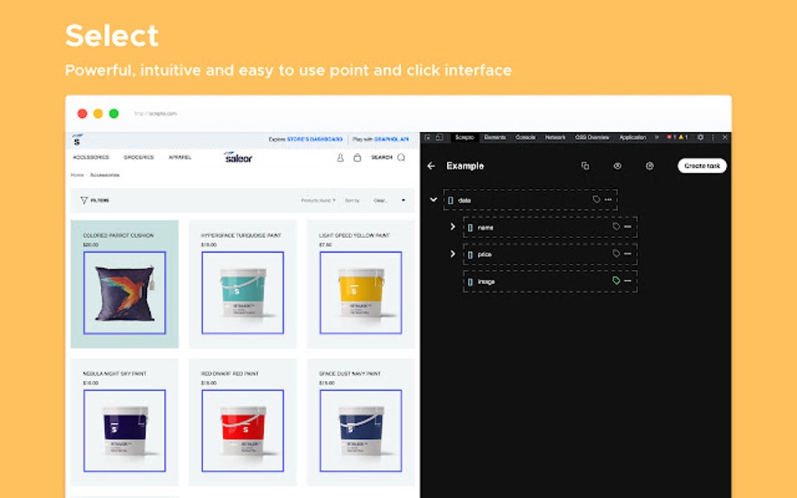Select the inspect element icon in DevTools
This screenshot has height=498, width=797.
pos(428,137)
